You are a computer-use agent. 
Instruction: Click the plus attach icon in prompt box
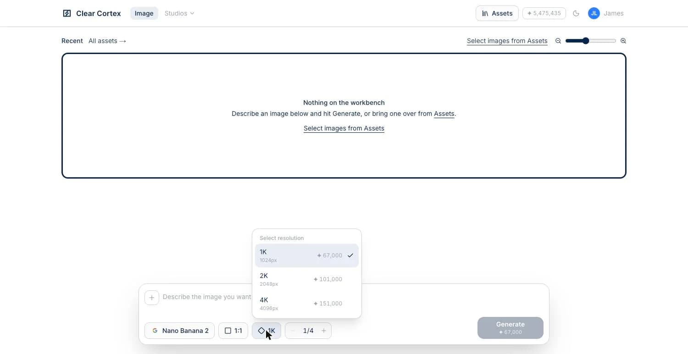(152, 298)
